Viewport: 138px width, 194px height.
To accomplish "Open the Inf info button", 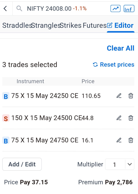I will [129, 9].
